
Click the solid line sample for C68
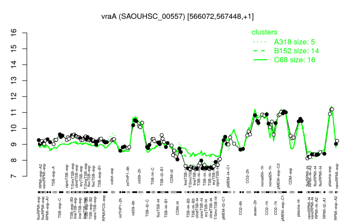click(x=260, y=60)
